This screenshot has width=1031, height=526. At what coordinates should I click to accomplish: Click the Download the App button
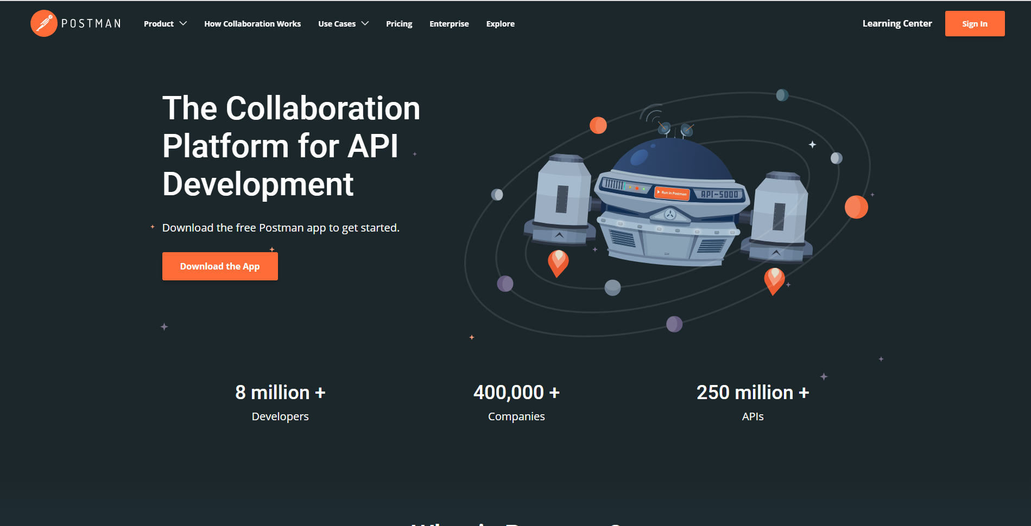click(220, 266)
